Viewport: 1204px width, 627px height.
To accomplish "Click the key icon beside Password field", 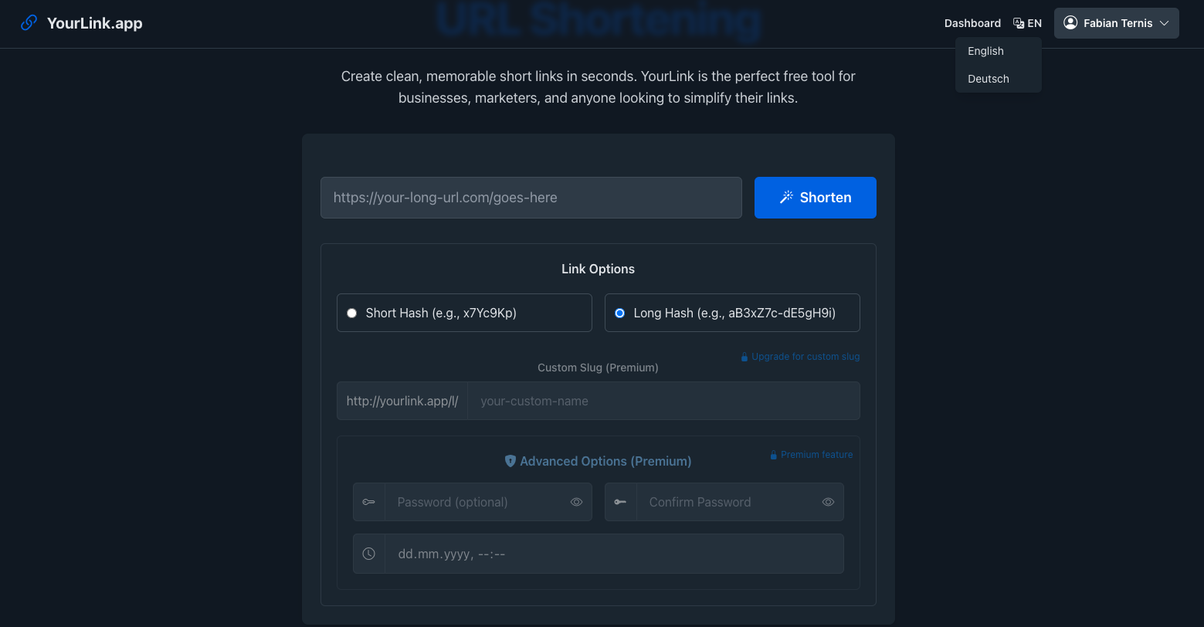I will click(369, 502).
